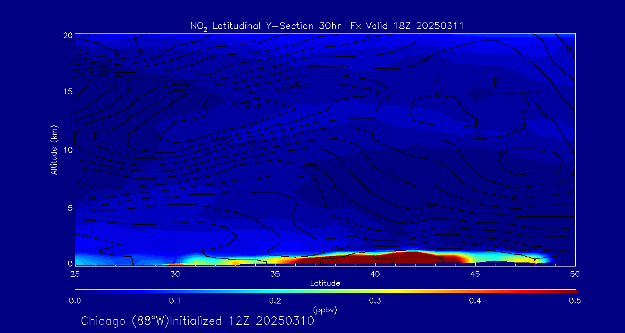Click altitude axis tick label 0

pos(70,263)
